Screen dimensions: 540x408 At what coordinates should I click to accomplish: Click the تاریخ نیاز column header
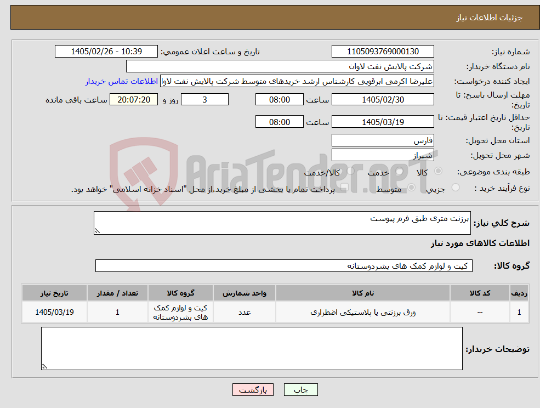[54, 293]
